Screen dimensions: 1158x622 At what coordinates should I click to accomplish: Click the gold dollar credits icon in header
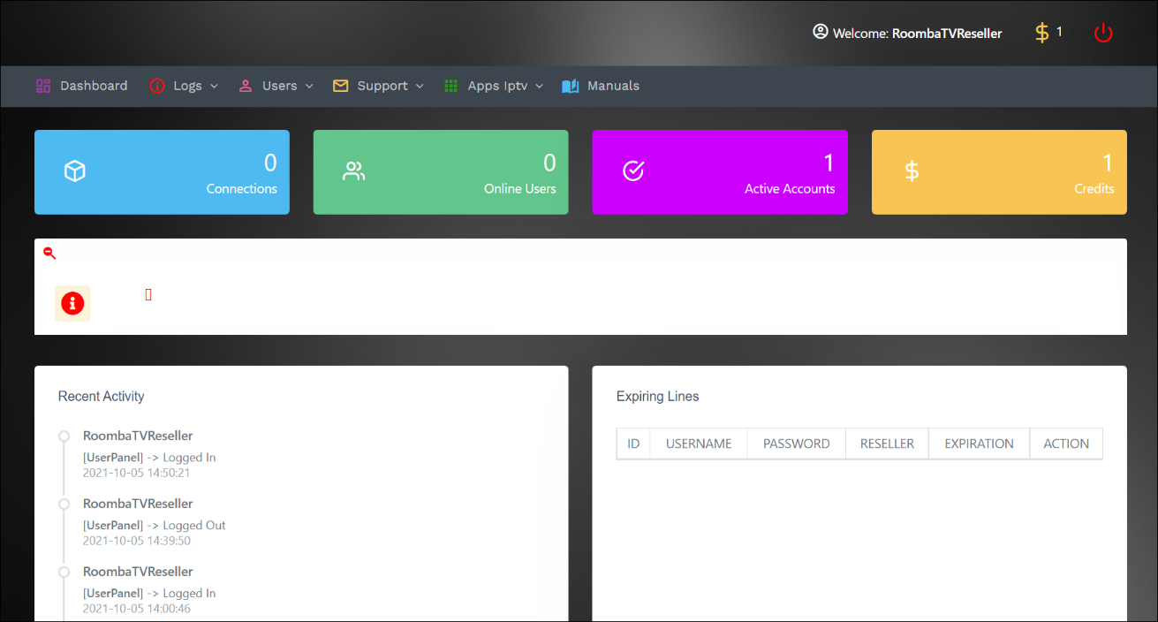[x=1042, y=33]
